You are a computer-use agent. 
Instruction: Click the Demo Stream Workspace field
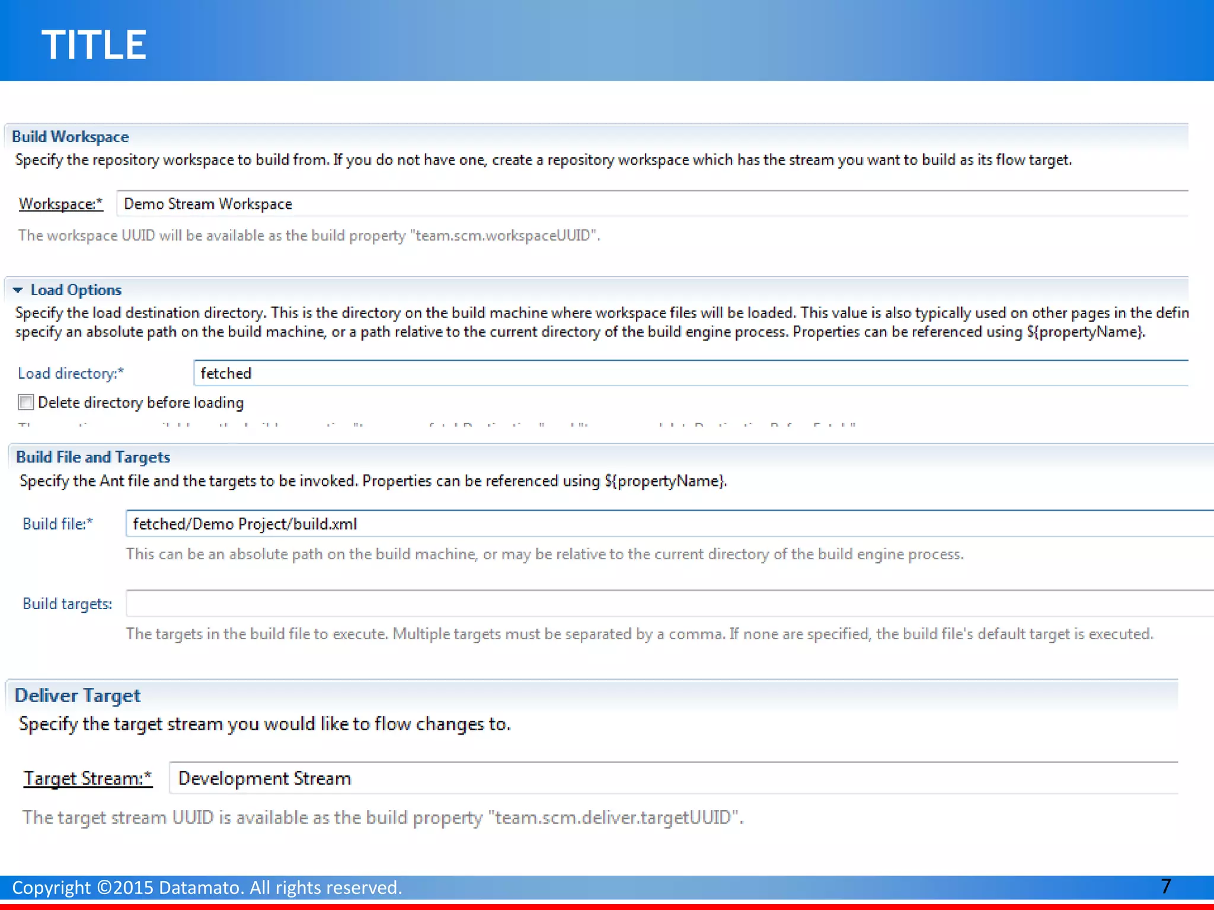(652, 204)
